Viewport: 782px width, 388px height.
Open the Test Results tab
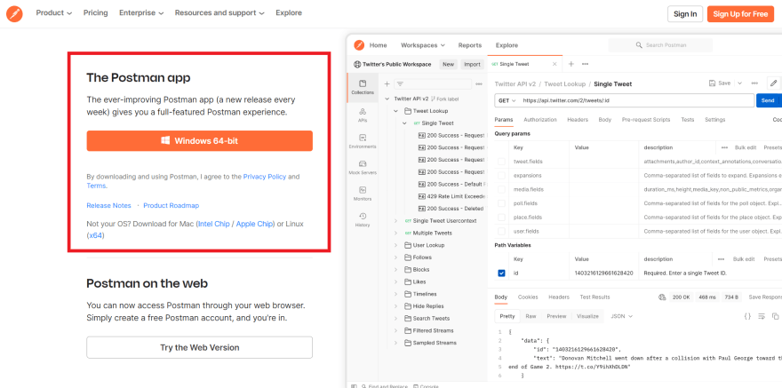coord(594,297)
